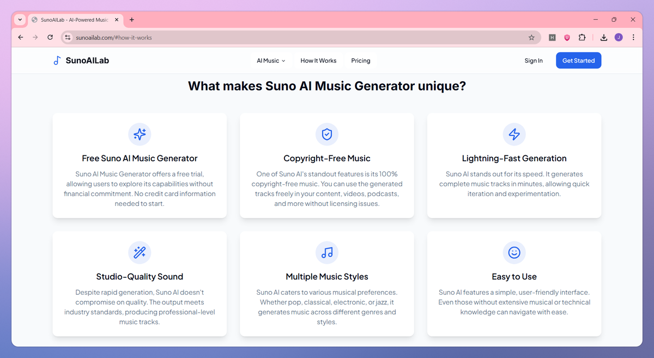Click the Copyright-Free Music card title
The image size is (654, 358).
pyautogui.click(x=327, y=159)
